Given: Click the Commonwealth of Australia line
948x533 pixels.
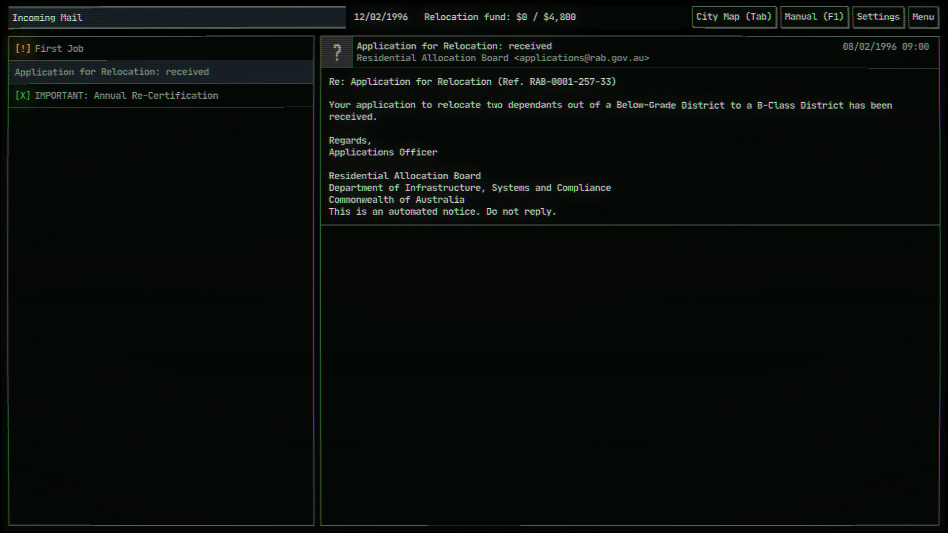Looking at the screenshot, I should tap(396, 200).
